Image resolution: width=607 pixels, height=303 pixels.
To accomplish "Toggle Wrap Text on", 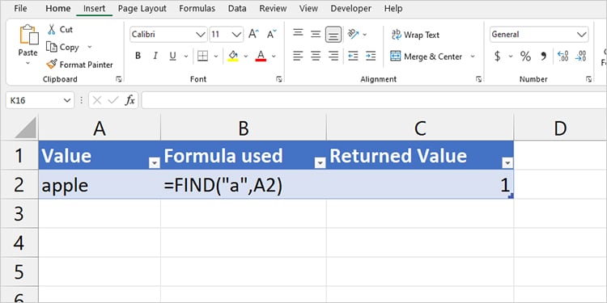I will (x=415, y=35).
